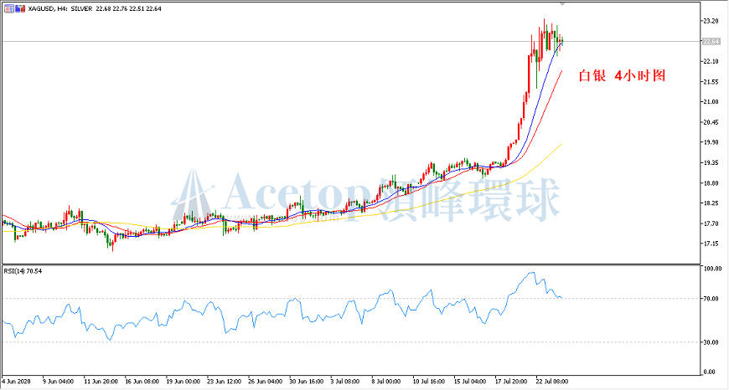Click the gray 22.64 current price tag
This screenshot has width=729, height=390.
[711, 41]
